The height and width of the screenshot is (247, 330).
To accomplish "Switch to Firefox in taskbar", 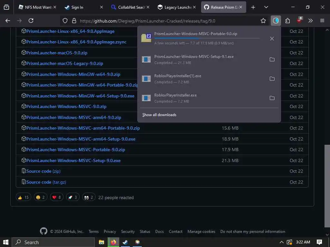I will pos(113,242).
